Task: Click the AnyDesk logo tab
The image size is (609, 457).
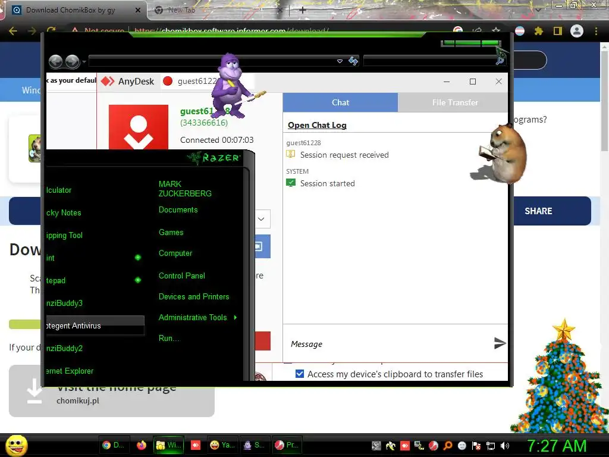Action: pos(128,81)
